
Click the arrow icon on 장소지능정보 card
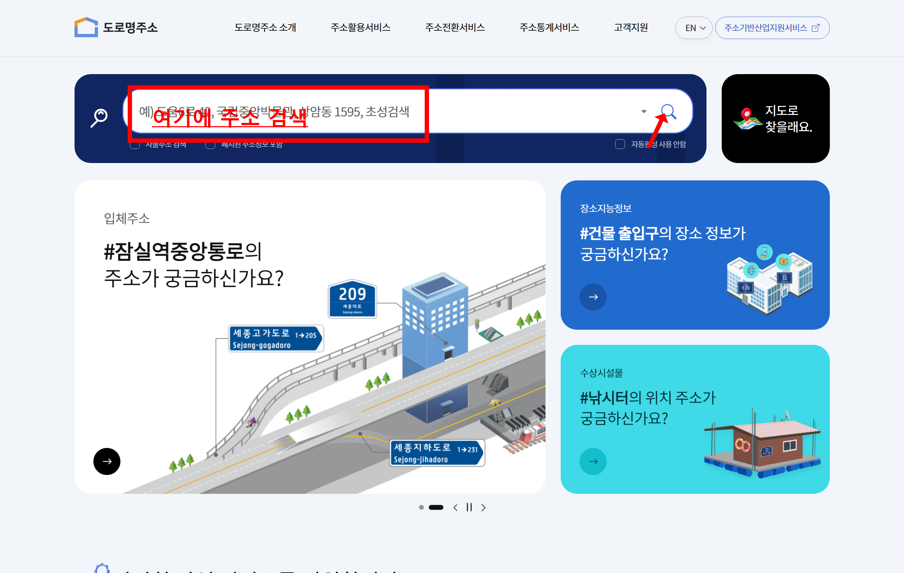[593, 297]
